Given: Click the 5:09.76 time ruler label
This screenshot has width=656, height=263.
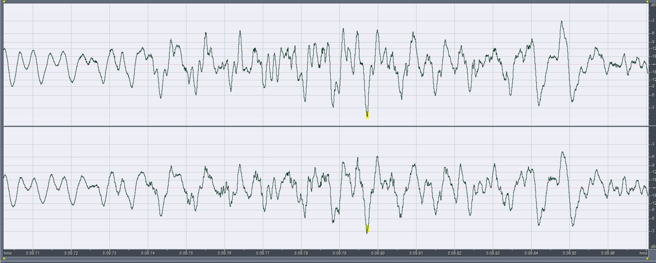Looking at the screenshot, I should [224, 253].
